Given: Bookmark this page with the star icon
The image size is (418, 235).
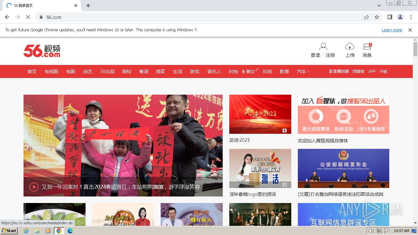Looking at the screenshot, I should point(377,17).
